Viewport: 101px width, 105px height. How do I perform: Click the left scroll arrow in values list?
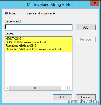(8, 88)
